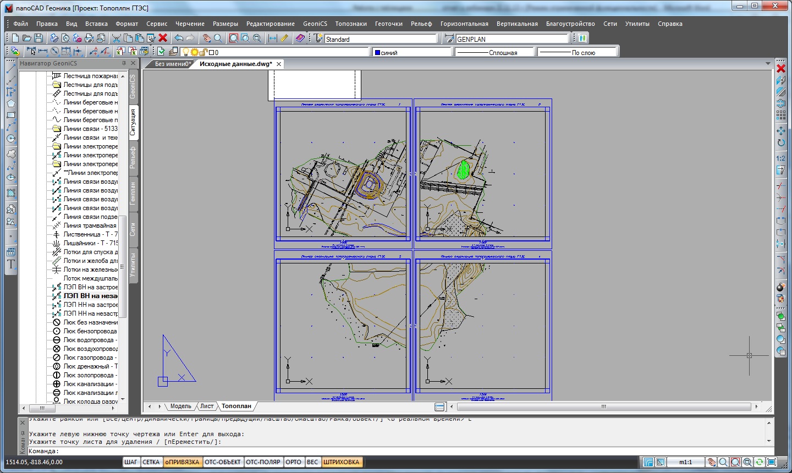Click the Zoom magnifier icon in top toolbar
792x473 pixels.
[x=218, y=38]
